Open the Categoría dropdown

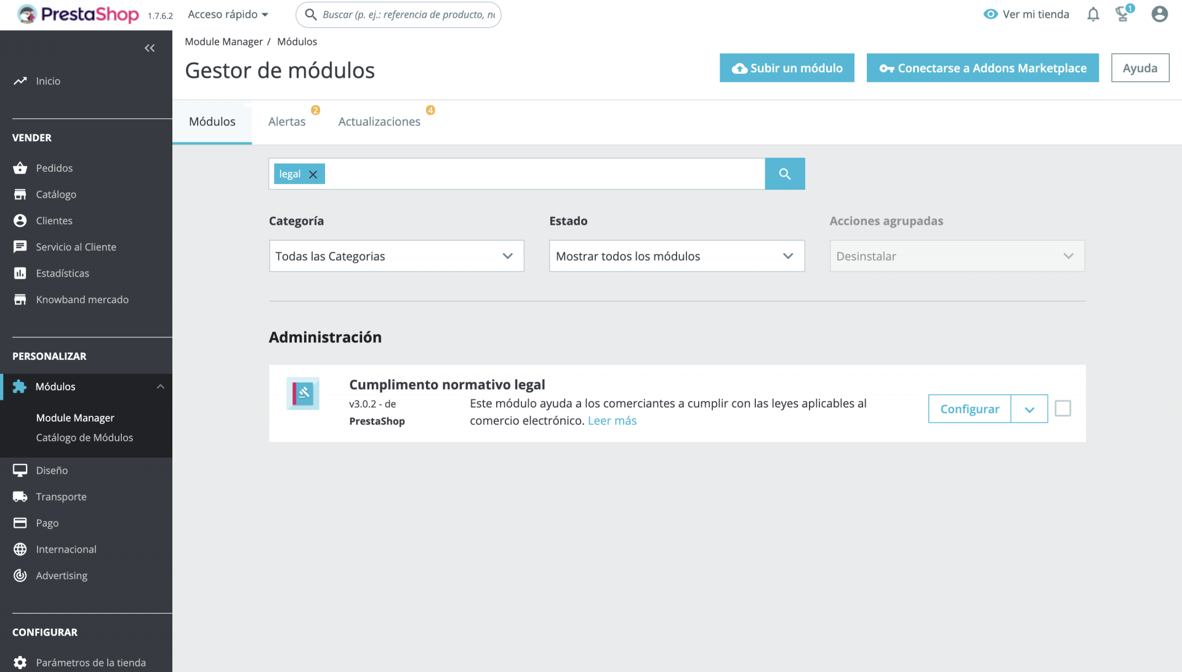[396, 256]
